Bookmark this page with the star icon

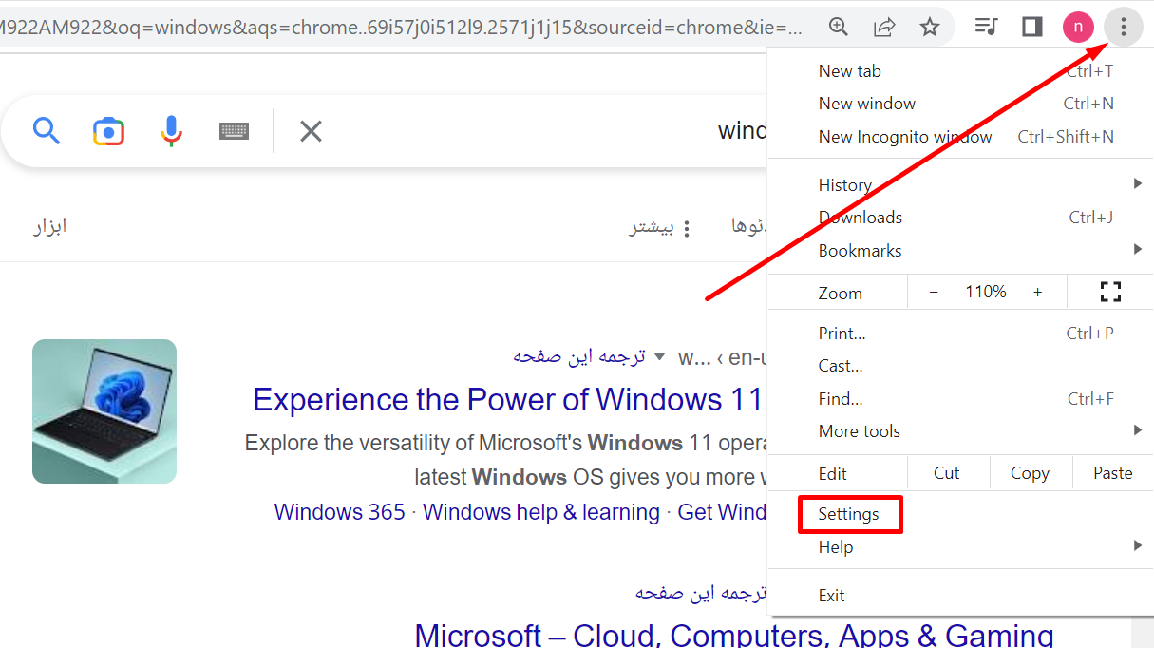point(930,27)
